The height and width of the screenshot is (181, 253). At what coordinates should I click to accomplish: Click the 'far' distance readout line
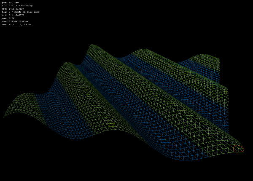pyautogui.click(x=15, y=21)
